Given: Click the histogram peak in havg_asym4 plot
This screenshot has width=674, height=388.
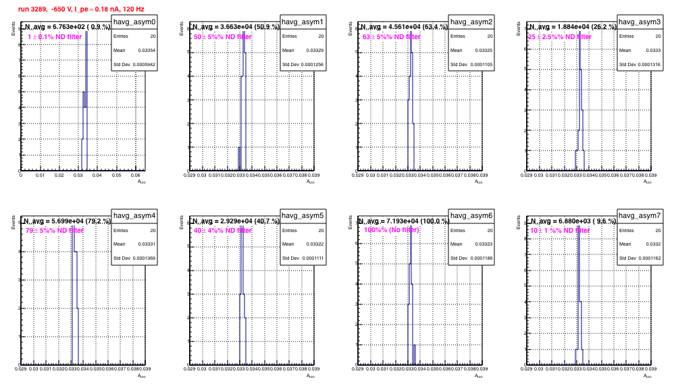Looking at the screenshot, I should pos(73,238).
